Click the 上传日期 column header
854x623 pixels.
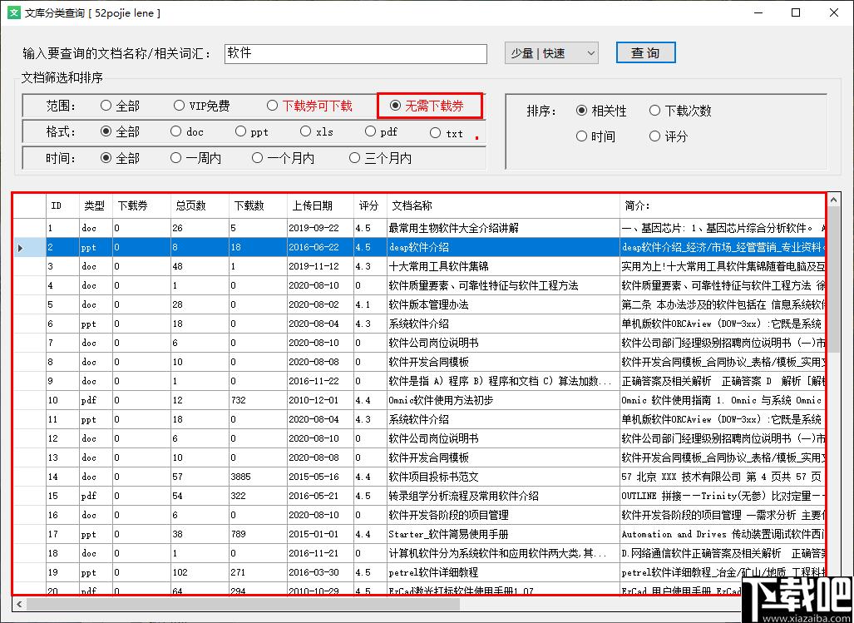coord(320,205)
